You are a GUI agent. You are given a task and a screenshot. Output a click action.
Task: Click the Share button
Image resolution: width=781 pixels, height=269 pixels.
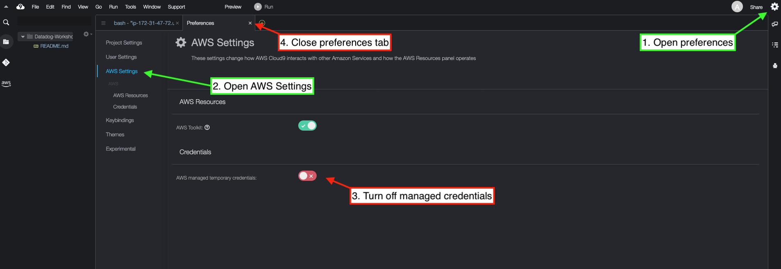coord(756,7)
